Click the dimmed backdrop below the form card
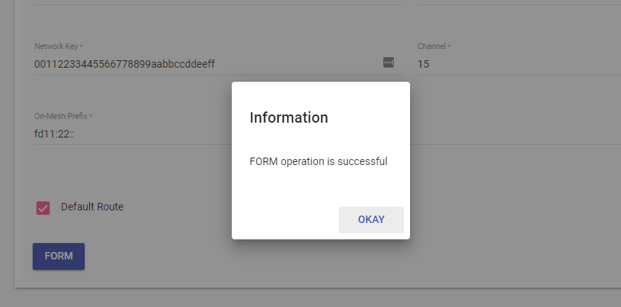The height and width of the screenshot is (307, 621). (x=297, y=298)
